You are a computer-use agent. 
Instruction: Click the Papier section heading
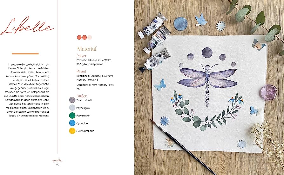[x=82, y=56]
